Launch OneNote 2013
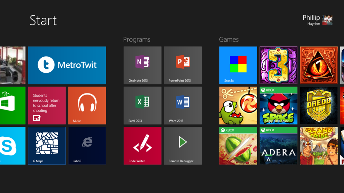The width and height of the screenshot is (344, 193). click(142, 65)
